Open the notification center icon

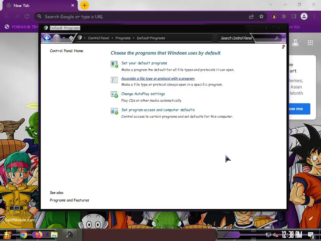[x=311, y=235]
